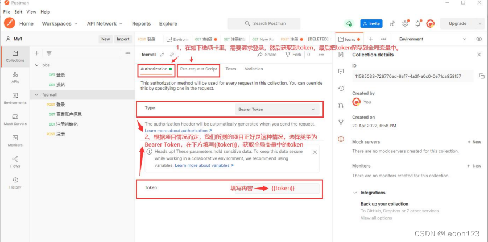Open comments icon in right sidebar
The image size is (488, 242).
pyautogui.click(x=341, y=71)
